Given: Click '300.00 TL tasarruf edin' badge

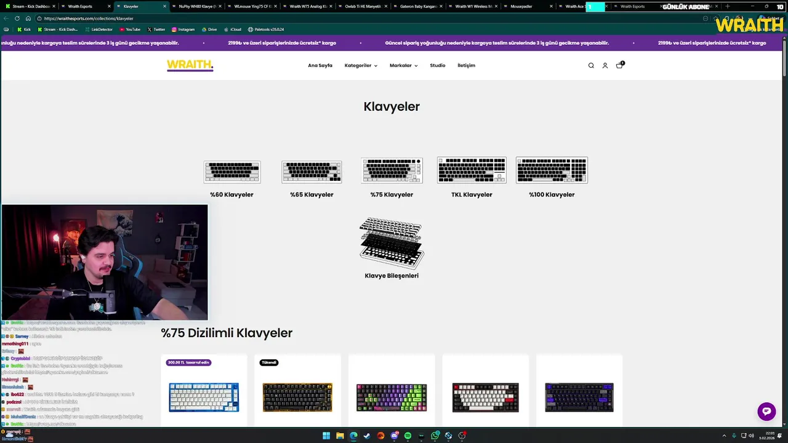Looking at the screenshot, I should pyautogui.click(x=188, y=362).
